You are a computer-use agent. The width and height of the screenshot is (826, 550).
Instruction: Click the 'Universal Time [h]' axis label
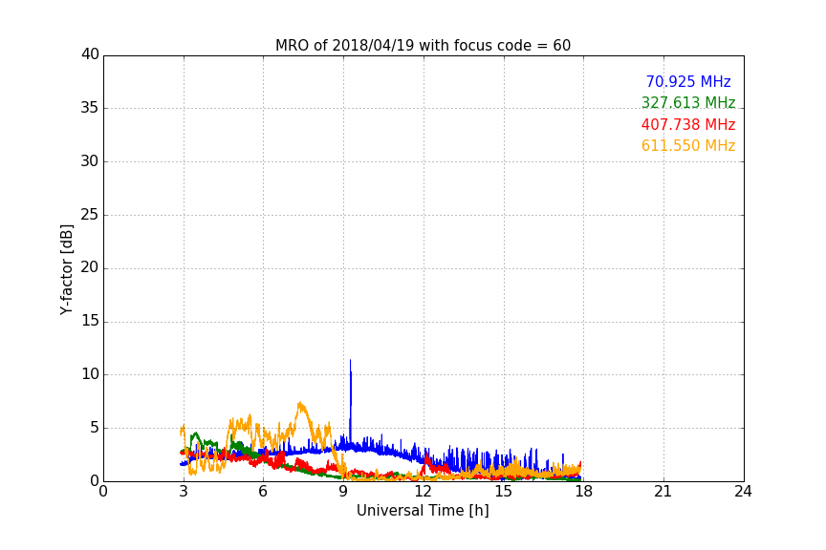coord(423,511)
